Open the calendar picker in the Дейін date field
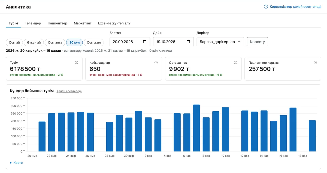Image resolution: width=327 pixels, height=173 pixels. [x=188, y=42]
